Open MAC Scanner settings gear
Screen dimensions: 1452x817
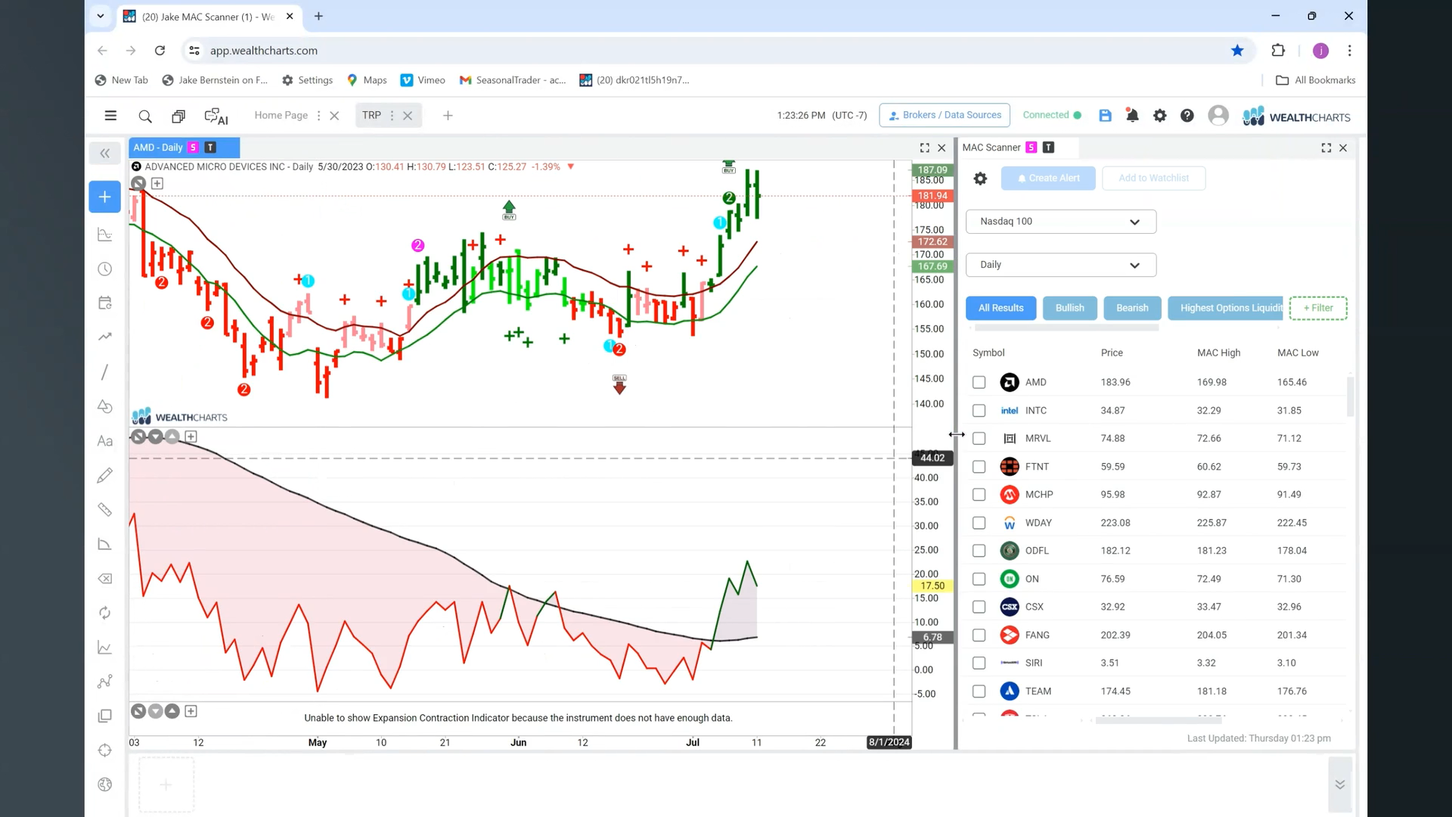point(980,179)
